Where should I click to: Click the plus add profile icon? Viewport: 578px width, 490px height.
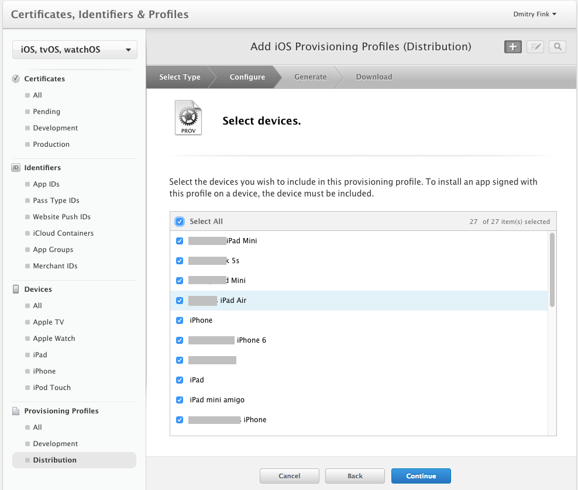(x=513, y=47)
